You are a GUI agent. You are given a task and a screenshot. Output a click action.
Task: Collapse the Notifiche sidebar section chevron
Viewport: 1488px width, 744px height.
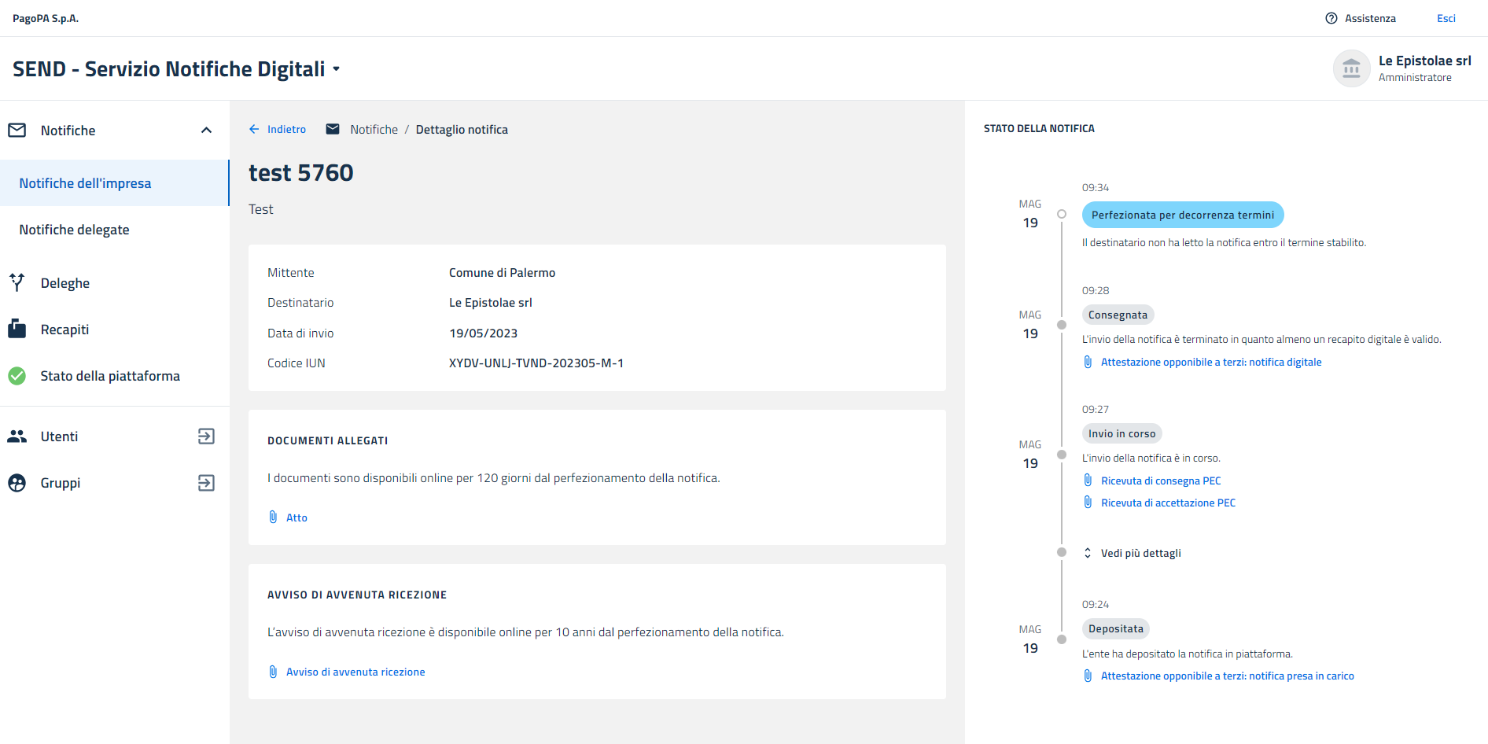206,131
